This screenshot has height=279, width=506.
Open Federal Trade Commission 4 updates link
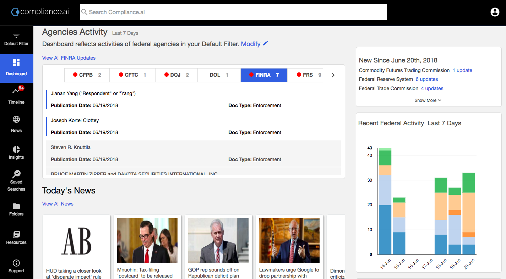point(432,88)
